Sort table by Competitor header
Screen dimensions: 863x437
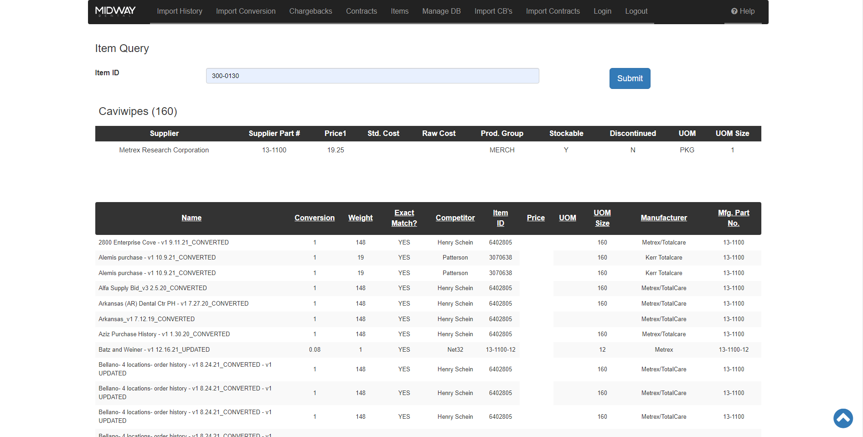click(x=455, y=218)
